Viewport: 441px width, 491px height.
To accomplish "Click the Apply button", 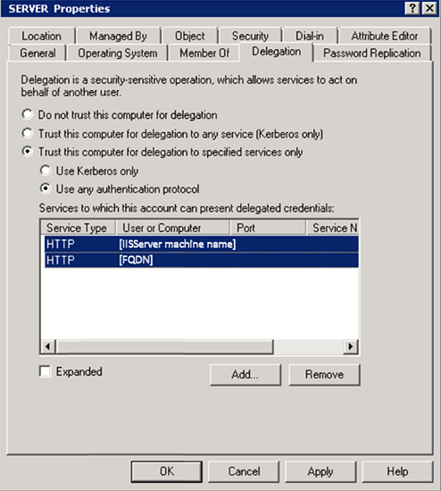I will (320, 471).
